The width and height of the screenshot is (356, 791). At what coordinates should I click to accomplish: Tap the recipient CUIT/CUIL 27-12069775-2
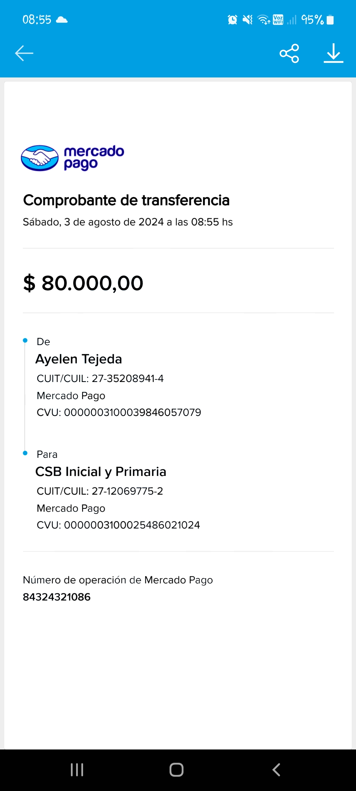click(127, 491)
